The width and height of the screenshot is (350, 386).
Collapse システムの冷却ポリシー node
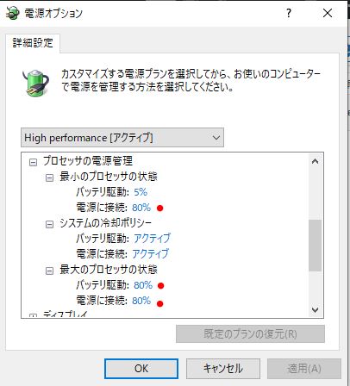pos(49,224)
